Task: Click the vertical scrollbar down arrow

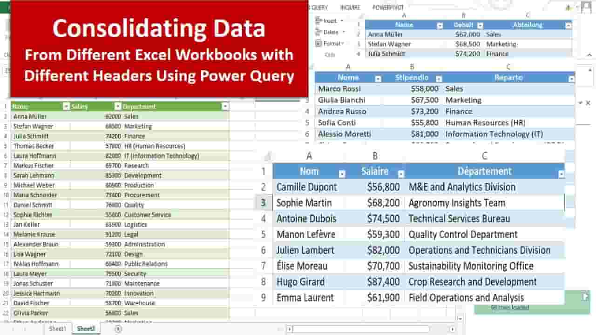Action: point(461,319)
